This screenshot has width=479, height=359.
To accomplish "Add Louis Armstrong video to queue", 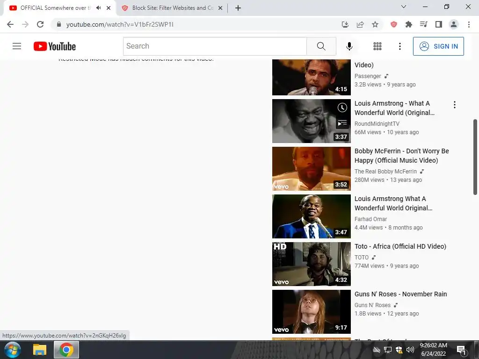I will [x=342, y=123].
